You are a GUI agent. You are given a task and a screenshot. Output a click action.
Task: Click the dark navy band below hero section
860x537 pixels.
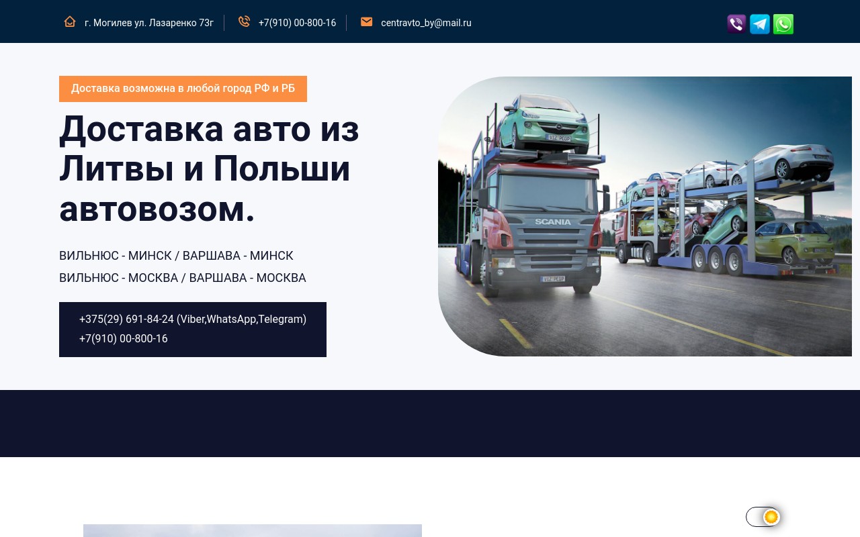point(430,423)
